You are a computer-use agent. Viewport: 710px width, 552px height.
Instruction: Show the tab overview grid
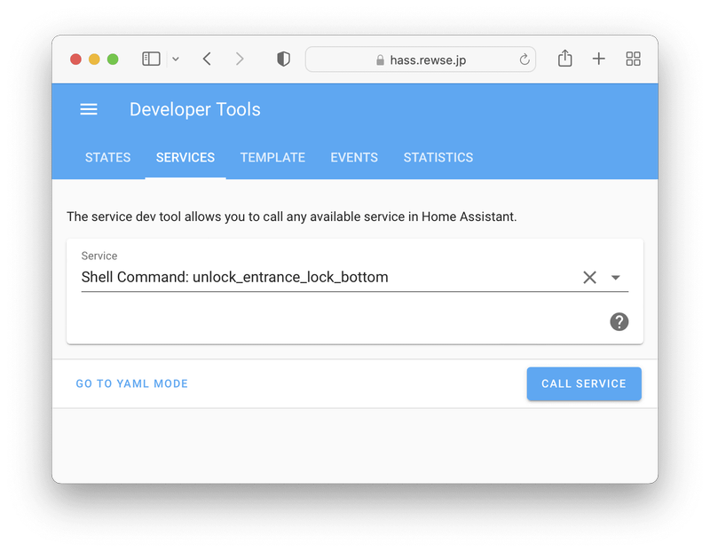tap(633, 59)
